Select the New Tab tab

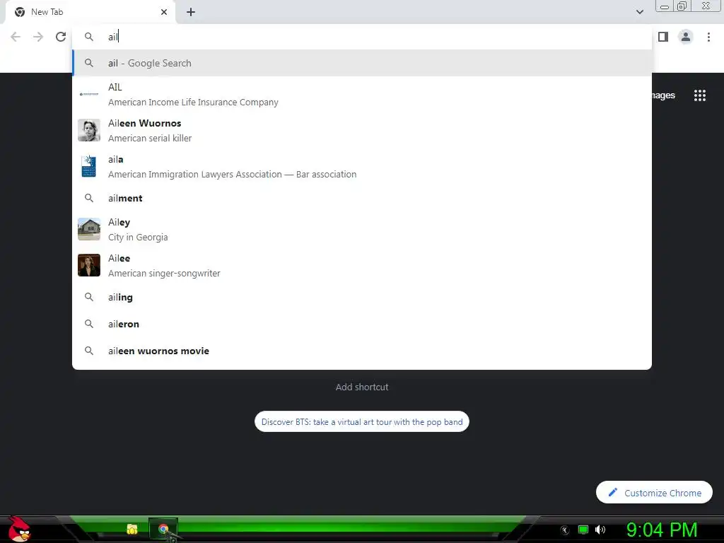tap(90, 12)
